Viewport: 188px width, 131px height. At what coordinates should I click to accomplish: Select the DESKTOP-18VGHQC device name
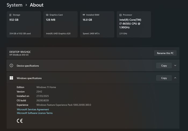click(x=20, y=52)
